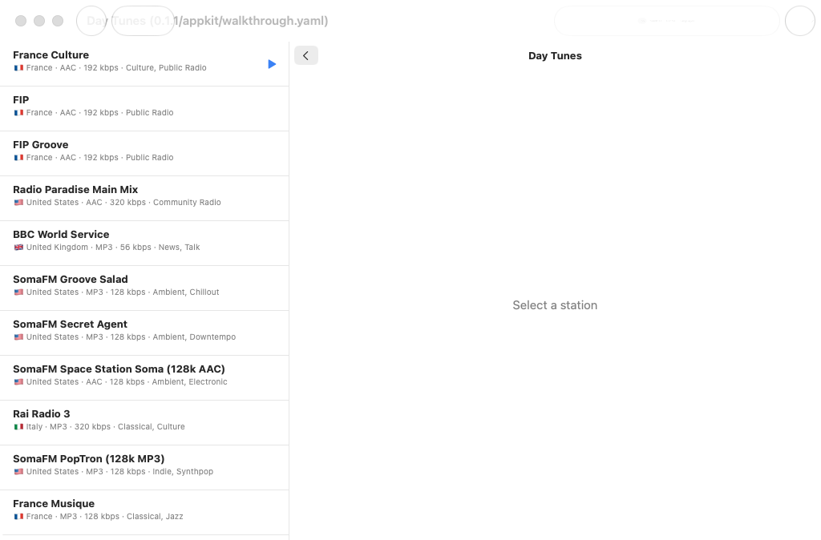Open SomaFM PopTron (128k MP3)
This screenshot has height=540, width=821.
[144, 468]
